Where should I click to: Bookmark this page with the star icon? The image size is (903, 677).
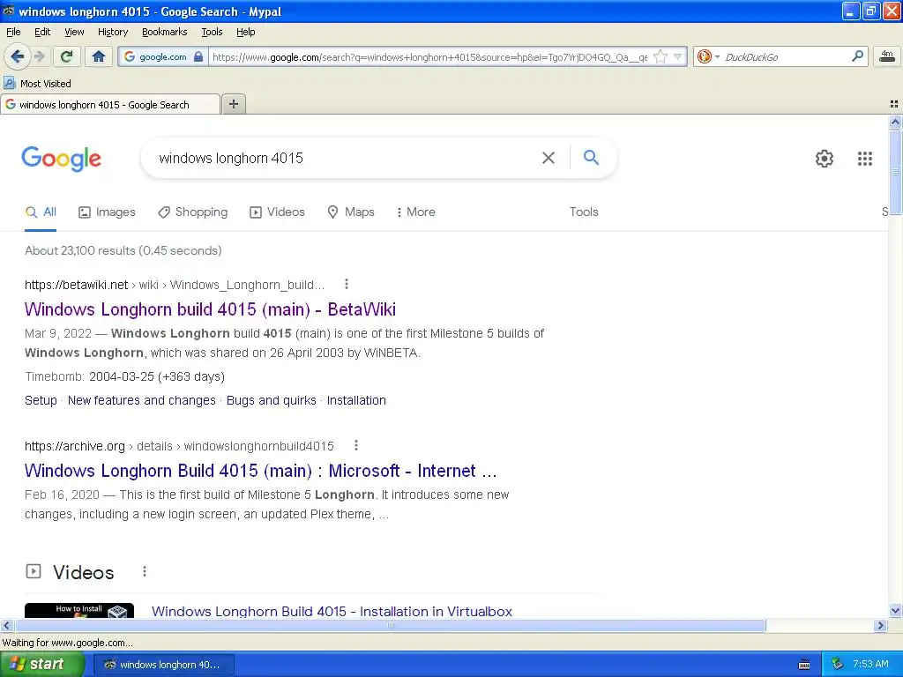(x=660, y=56)
